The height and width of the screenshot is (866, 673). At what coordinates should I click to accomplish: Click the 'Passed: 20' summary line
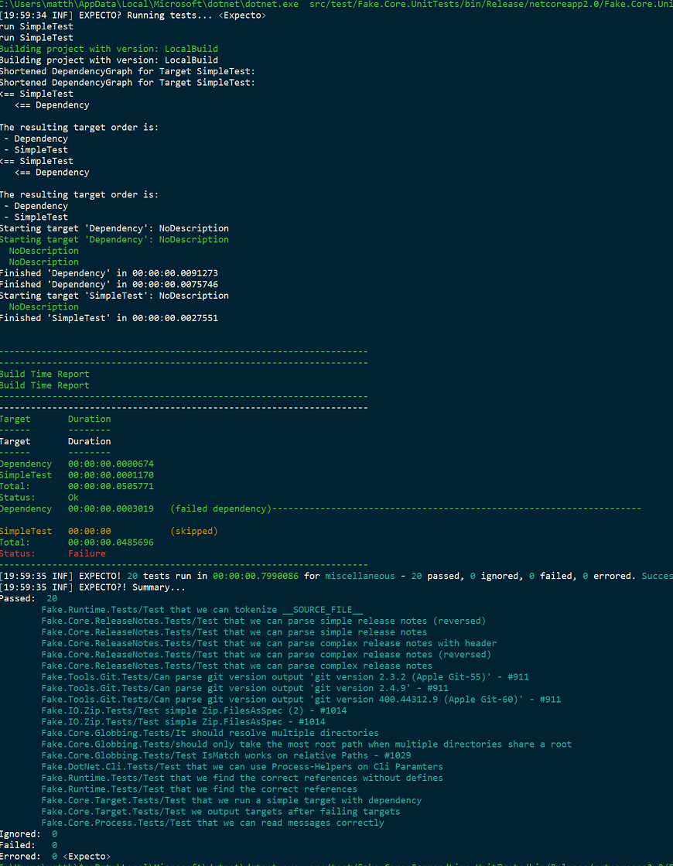pyautogui.click(x=29, y=599)
